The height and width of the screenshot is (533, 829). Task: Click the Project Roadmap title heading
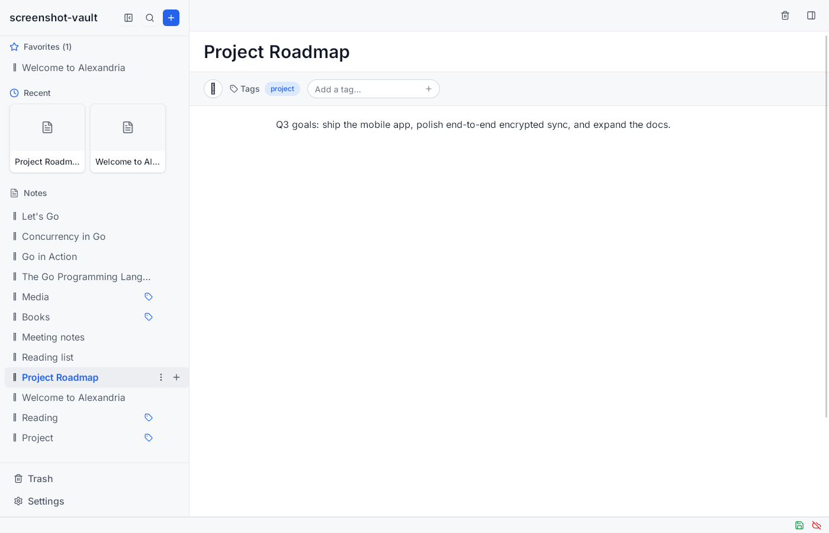click(277, 52)
